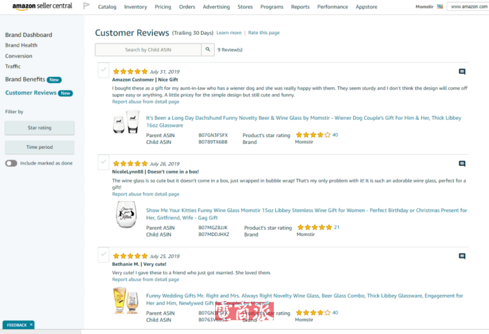This screenshot has height=334, width=489.
Task: Focus the Search by Child ASIN field
Action: click(x=149, y=50)
